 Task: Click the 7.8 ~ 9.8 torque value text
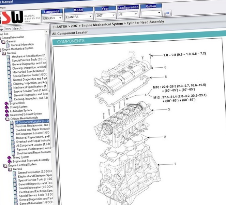pyautogui.click(x=184, y=54)
